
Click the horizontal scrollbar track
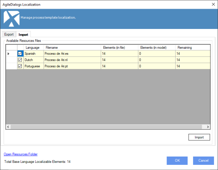tap(106, 127)
